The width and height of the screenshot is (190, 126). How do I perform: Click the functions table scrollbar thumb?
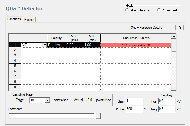(174, 45)
